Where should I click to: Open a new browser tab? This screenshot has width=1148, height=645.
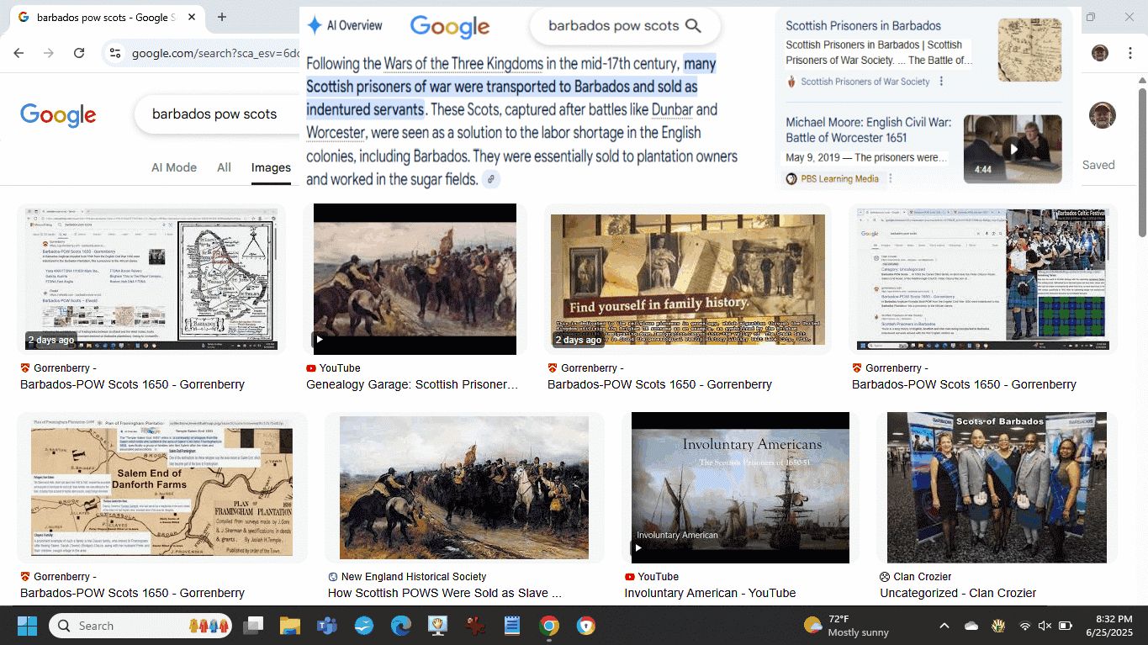(222, 17)
